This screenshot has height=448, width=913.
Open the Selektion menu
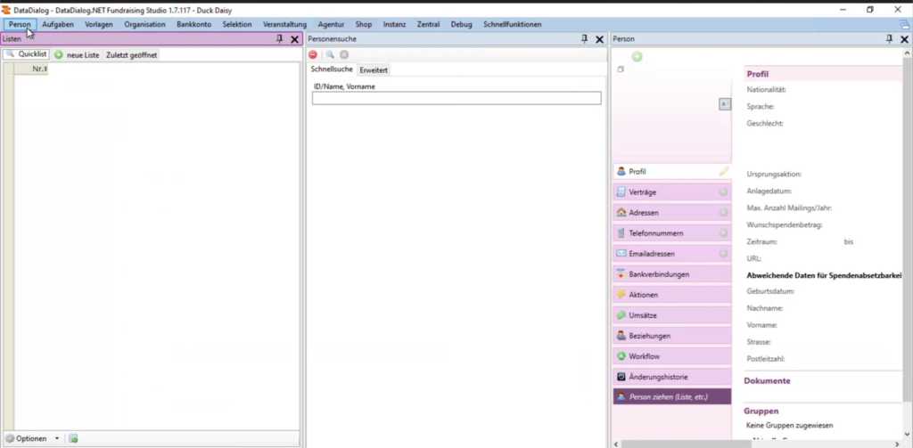tap(237, 24)
